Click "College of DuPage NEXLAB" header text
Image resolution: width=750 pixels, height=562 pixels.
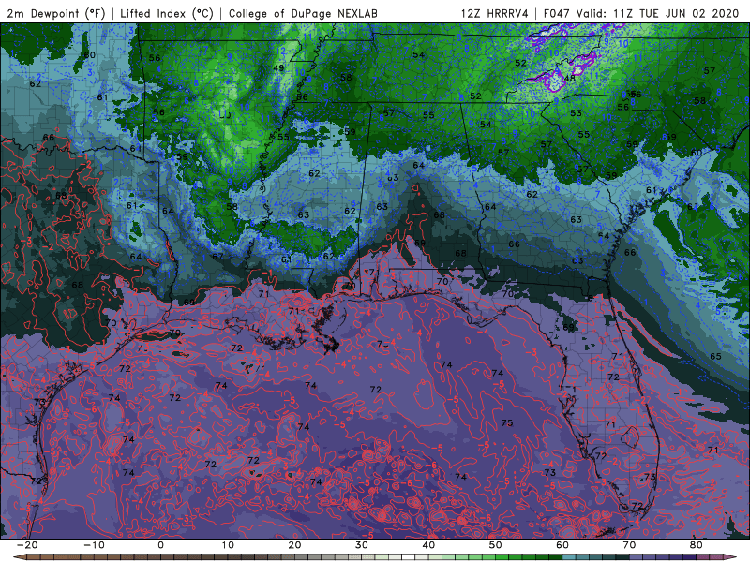tap(303, 14)
